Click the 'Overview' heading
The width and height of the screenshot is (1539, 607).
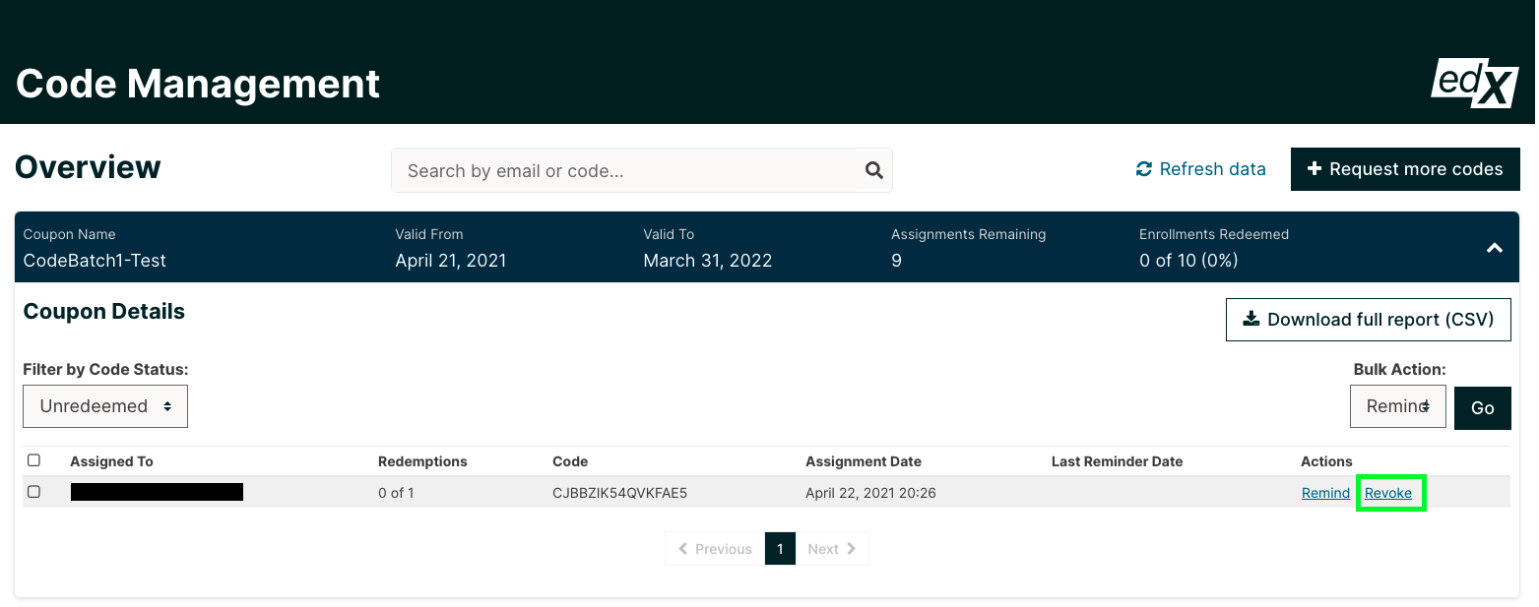pyautogui.click(x=88, y=167)
